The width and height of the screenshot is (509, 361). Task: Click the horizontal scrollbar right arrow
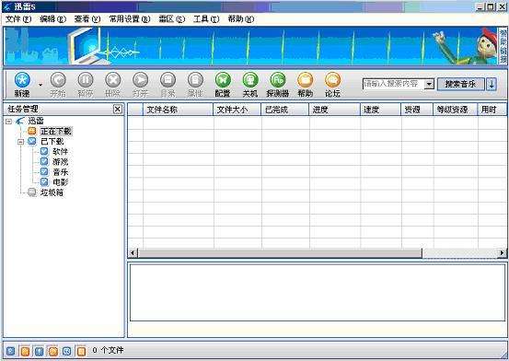tap(503, 252)
